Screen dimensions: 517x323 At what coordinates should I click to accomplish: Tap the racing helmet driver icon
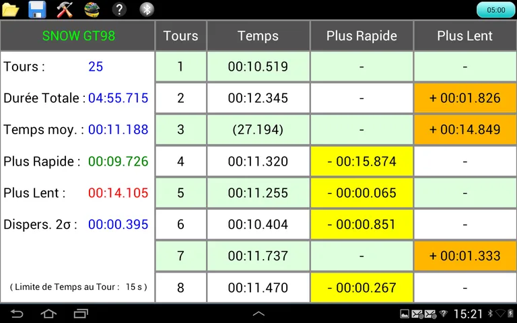(92, 9)
